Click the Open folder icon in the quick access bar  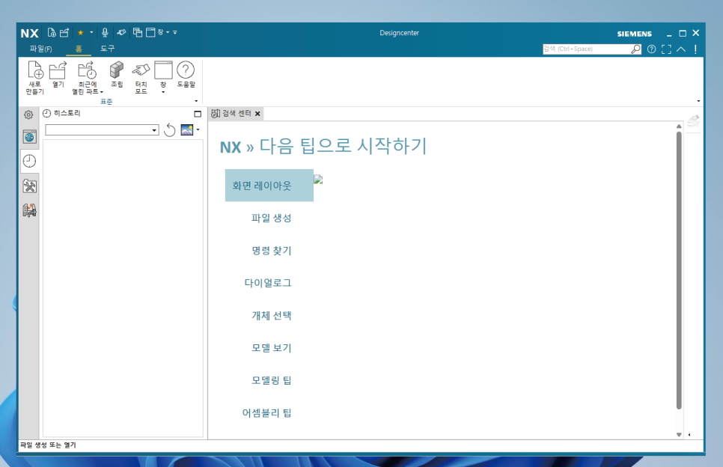[x=64, y=33]
